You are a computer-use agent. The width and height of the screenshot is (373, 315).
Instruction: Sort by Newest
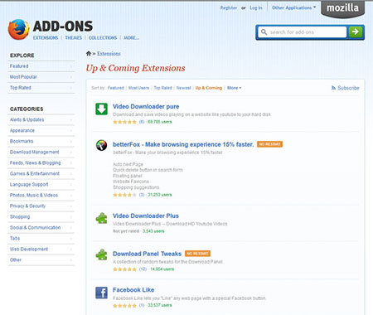[184, 88]
